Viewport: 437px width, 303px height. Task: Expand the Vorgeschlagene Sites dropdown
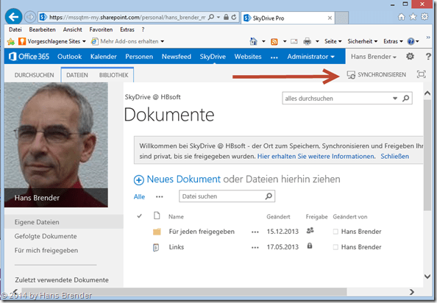tap(84, 41)
